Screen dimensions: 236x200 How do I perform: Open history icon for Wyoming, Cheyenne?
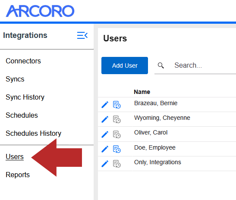coord(117,119)
